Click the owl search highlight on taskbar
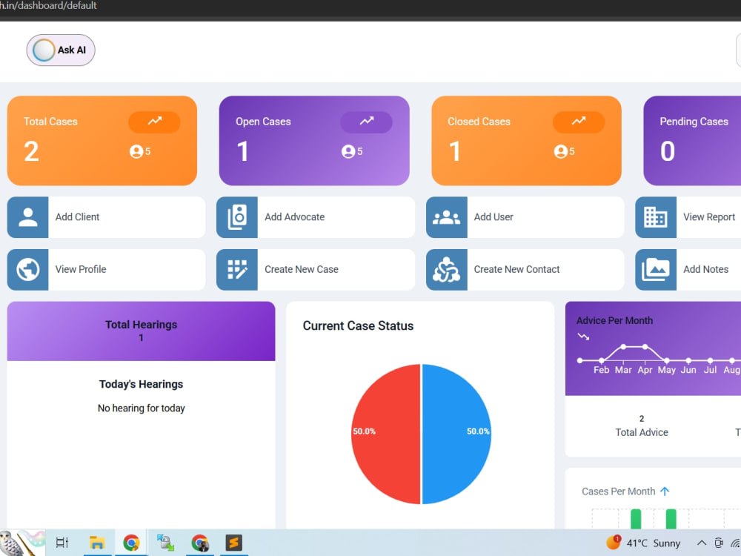 coord(22,543)
